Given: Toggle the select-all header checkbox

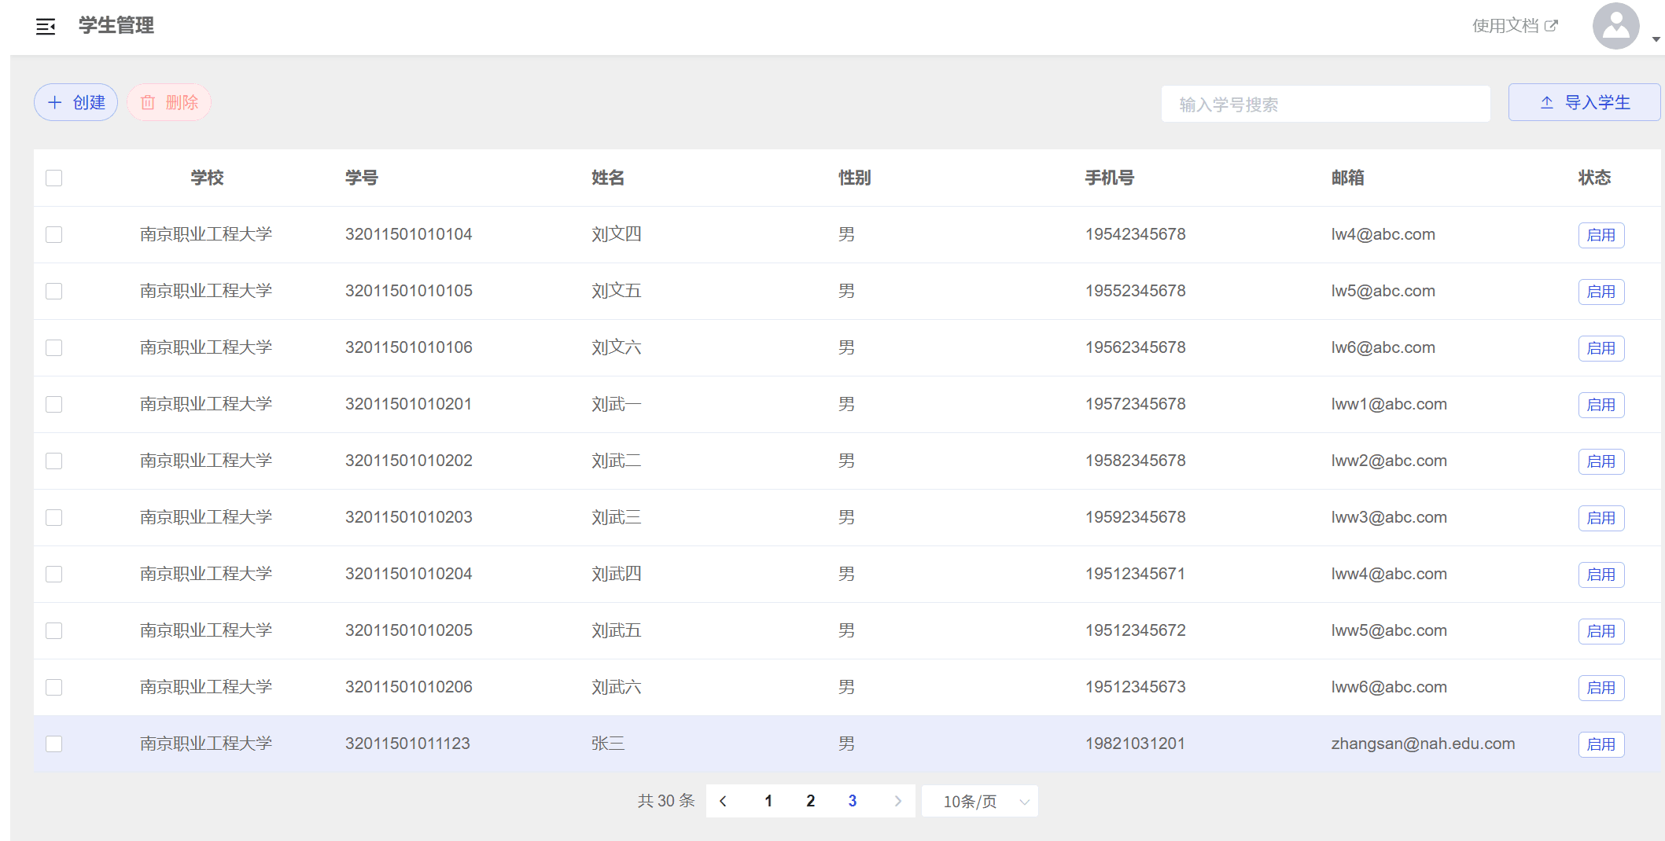Looking at the screenshot, I should [54, 178].
